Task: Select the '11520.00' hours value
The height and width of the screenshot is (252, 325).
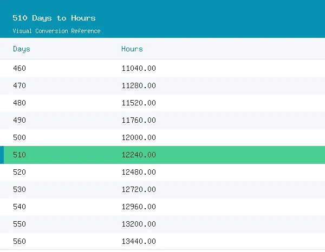Action: (139, 103)
